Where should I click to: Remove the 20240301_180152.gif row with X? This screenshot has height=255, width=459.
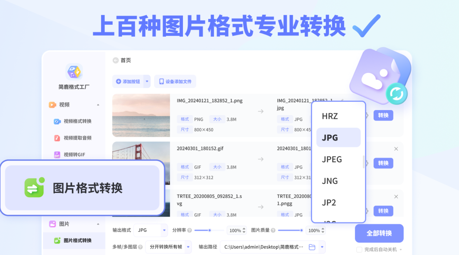click(x=396, y=149)
